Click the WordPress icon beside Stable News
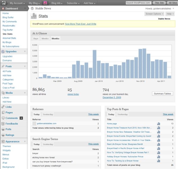The height and width of the screenshot is (169, 178). coord(32,8)
